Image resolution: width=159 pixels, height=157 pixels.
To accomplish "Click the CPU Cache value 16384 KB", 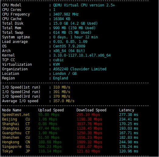I will pos(62,19).
